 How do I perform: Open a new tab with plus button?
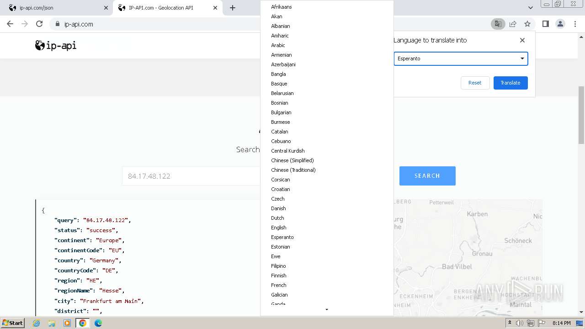pyautogui.click(x=233, y=8)
